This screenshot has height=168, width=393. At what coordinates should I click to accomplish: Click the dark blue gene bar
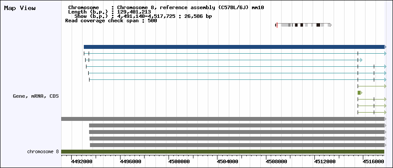tap(235, 47)
